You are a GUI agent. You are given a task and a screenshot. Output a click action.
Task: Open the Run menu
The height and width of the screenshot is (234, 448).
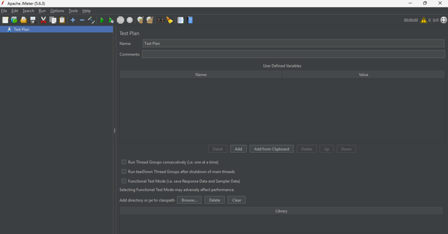[42, 11]
